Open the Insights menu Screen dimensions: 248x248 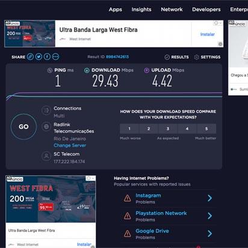[141, 10]
